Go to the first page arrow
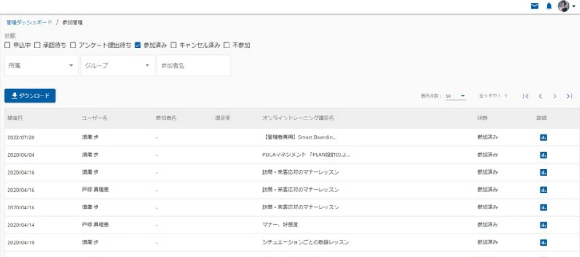Screen dimensions: 580x257 tap(526, 96)
